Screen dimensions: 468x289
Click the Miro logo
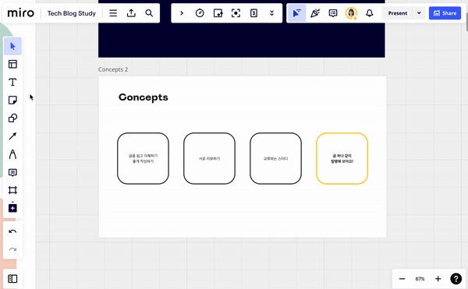[20, 13]
